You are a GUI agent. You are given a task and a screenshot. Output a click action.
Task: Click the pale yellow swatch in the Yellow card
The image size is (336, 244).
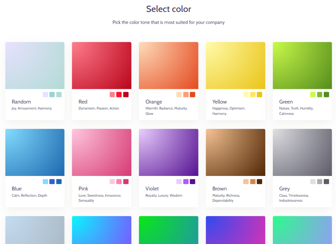click(x=246, y=95)
